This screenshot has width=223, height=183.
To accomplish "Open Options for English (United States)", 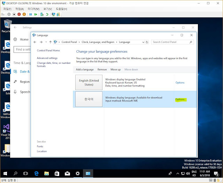I will tap(180, 83).
